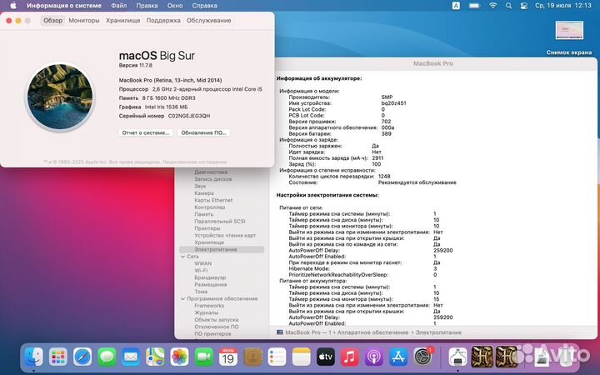Launch Safari from the Dock

82,357
